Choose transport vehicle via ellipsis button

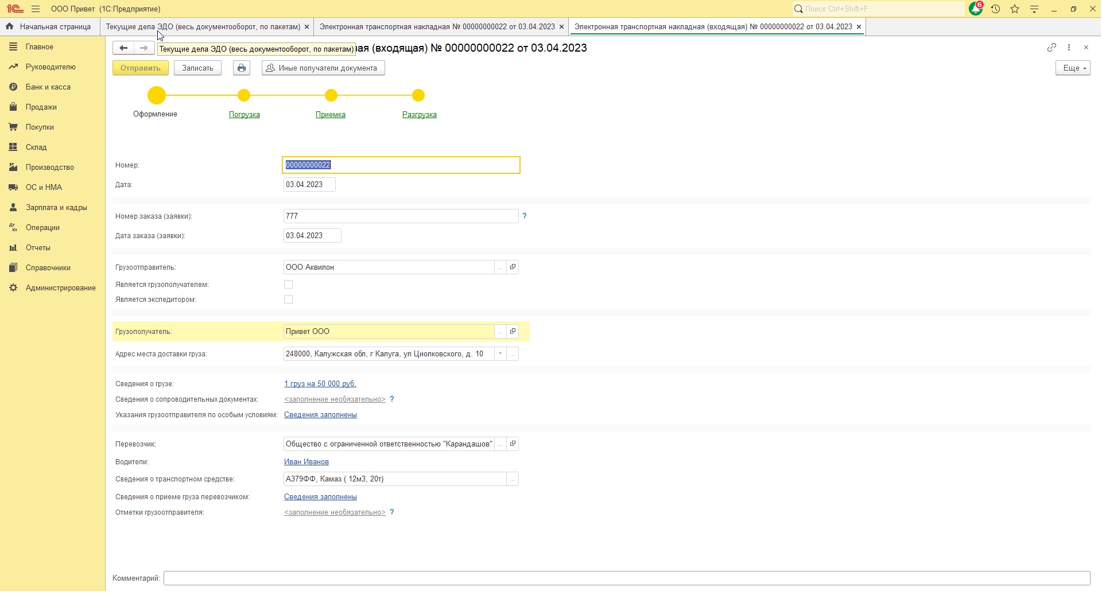[x=513, y=479]
